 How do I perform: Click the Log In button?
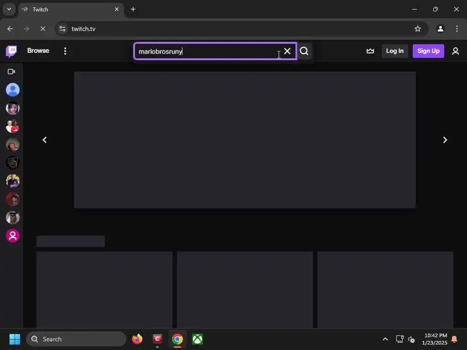pyautogui.click(x=394, y=51)
